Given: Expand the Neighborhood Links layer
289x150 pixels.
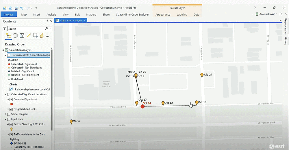Looking at the screenshot, I should (x=8, y=109).
